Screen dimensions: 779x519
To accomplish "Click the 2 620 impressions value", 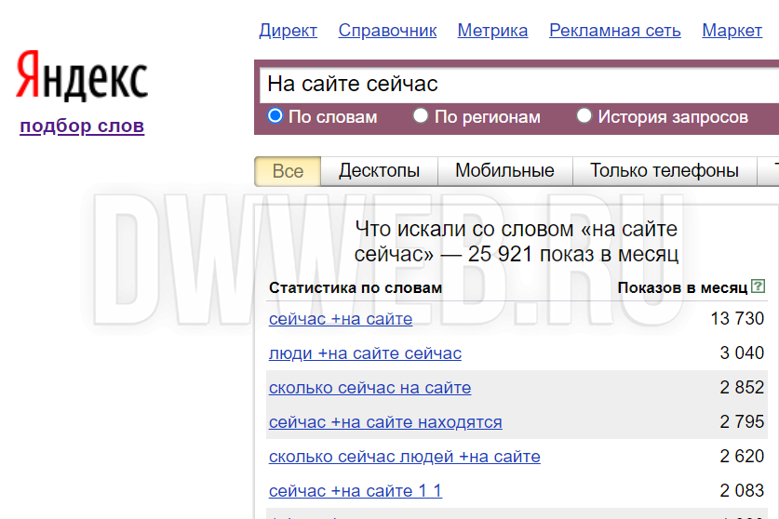I will point(742,456).
